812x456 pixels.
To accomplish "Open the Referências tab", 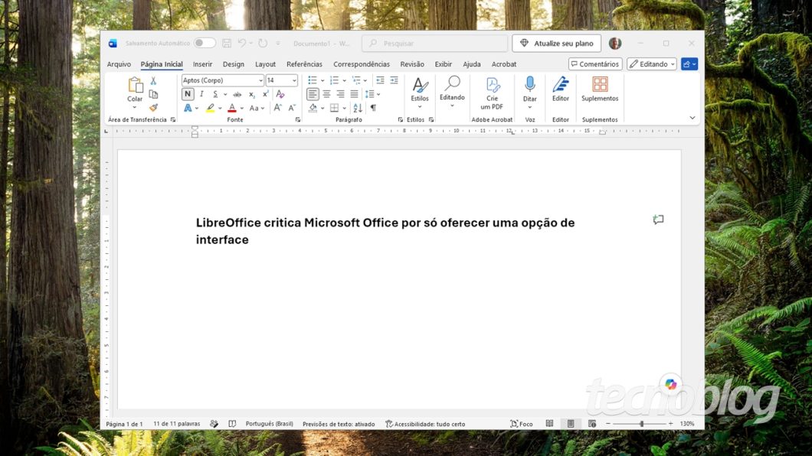I will 305,64.
